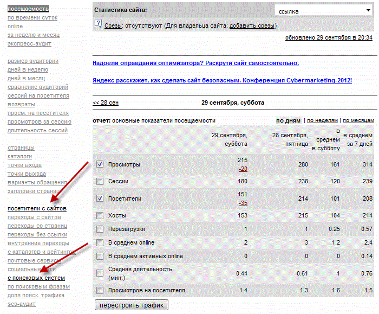
Task: Uncheck the Посетители checkbox
Action: 100,198
